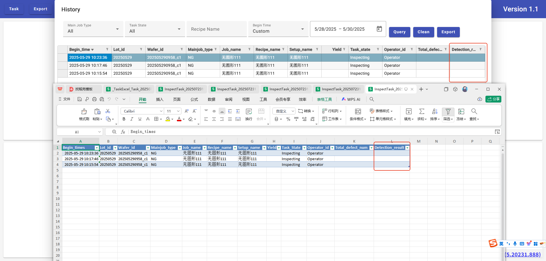Viewport: 546px width, 261px height.
Task: Open the calendar date picker icon
Action: 379,29
